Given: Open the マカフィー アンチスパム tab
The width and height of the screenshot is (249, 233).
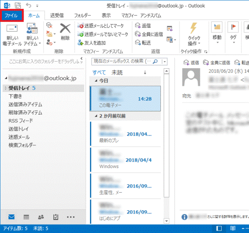Looking at the screenshot, I should tap(141, 15).
